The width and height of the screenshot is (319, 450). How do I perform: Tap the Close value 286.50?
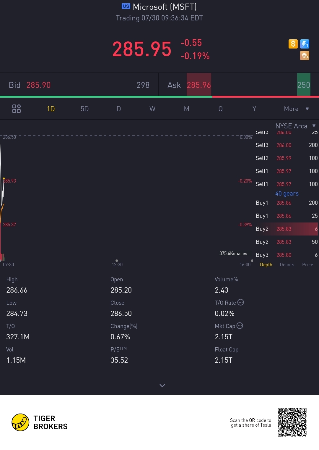point(121,313)
